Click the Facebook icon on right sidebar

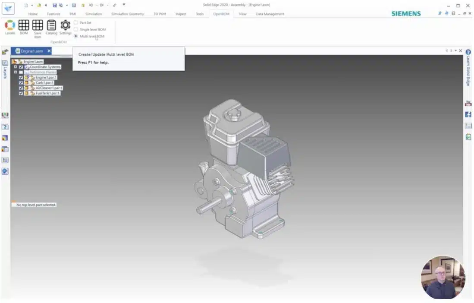[x=468, y=115]
